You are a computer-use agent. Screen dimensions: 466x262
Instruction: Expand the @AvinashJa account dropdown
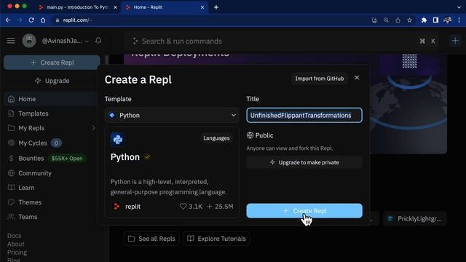(x=87, y=41)
